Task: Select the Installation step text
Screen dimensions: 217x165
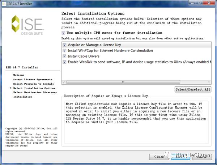Action: [23, 97]
